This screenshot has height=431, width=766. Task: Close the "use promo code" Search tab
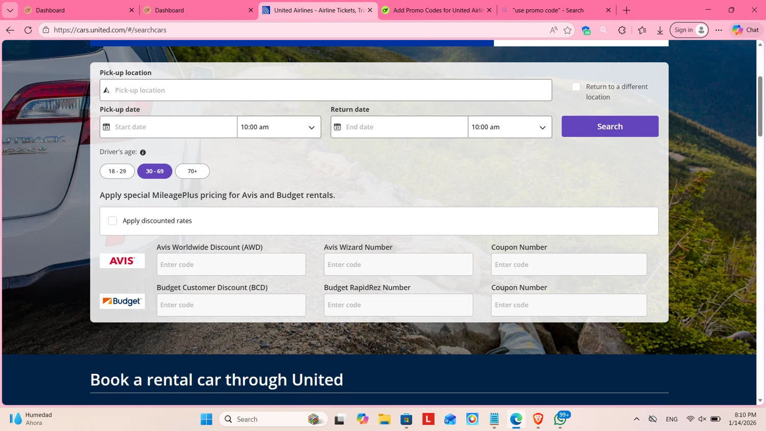tap(608, 10)
